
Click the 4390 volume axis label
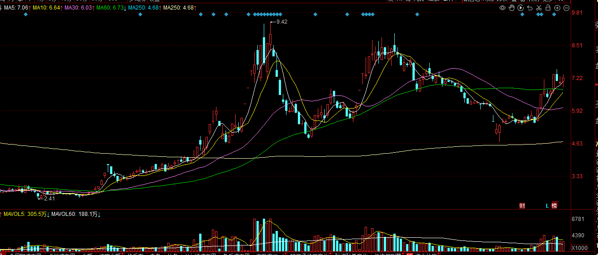[578, 235]
